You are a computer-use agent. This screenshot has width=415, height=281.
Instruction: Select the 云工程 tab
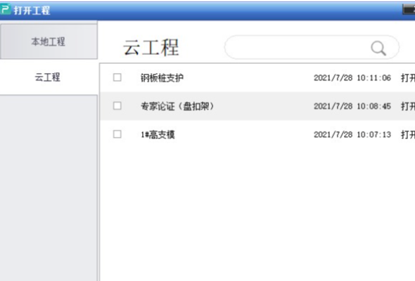(x=48, y=77)
